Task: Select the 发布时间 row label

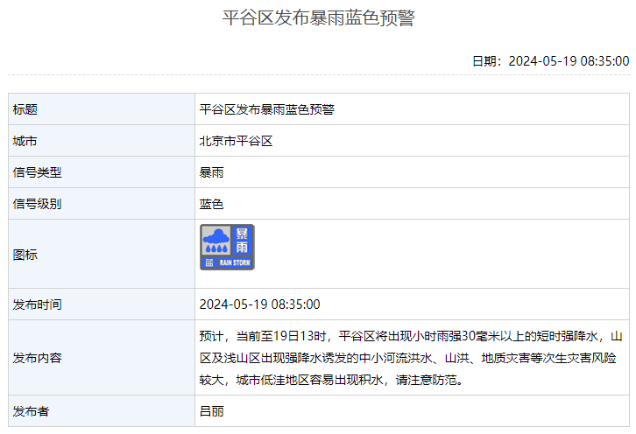Action: 38,304
